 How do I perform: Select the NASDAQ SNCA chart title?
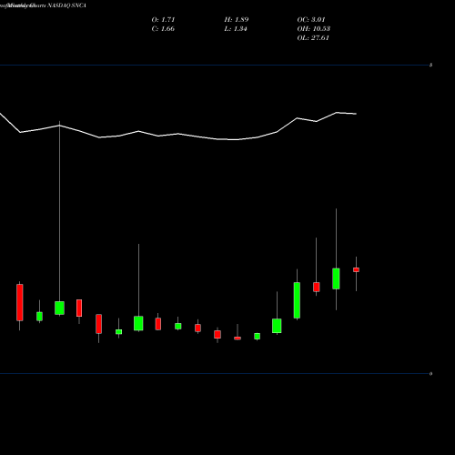[x=43, y=5]
